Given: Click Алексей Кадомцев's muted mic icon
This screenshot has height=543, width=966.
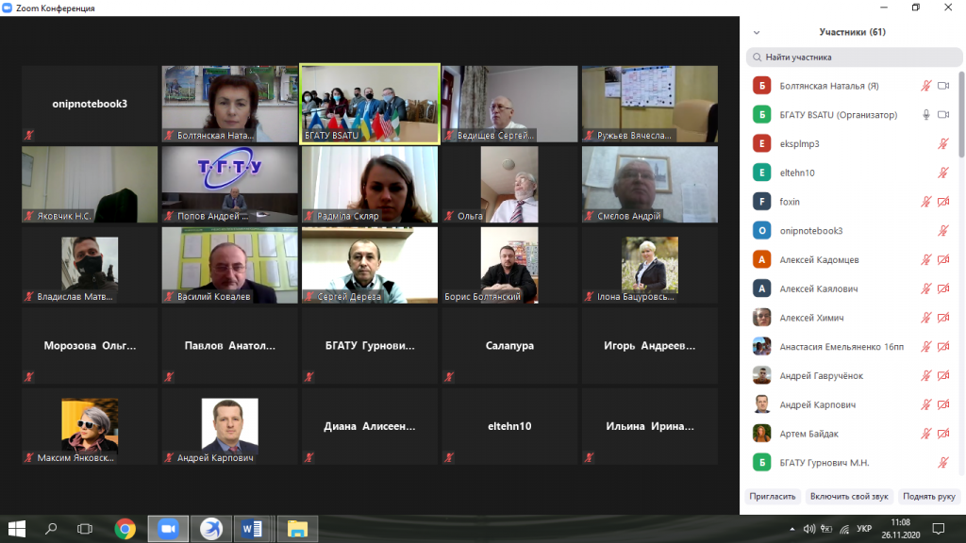Looking at the screenshot, I should (926, 260).
